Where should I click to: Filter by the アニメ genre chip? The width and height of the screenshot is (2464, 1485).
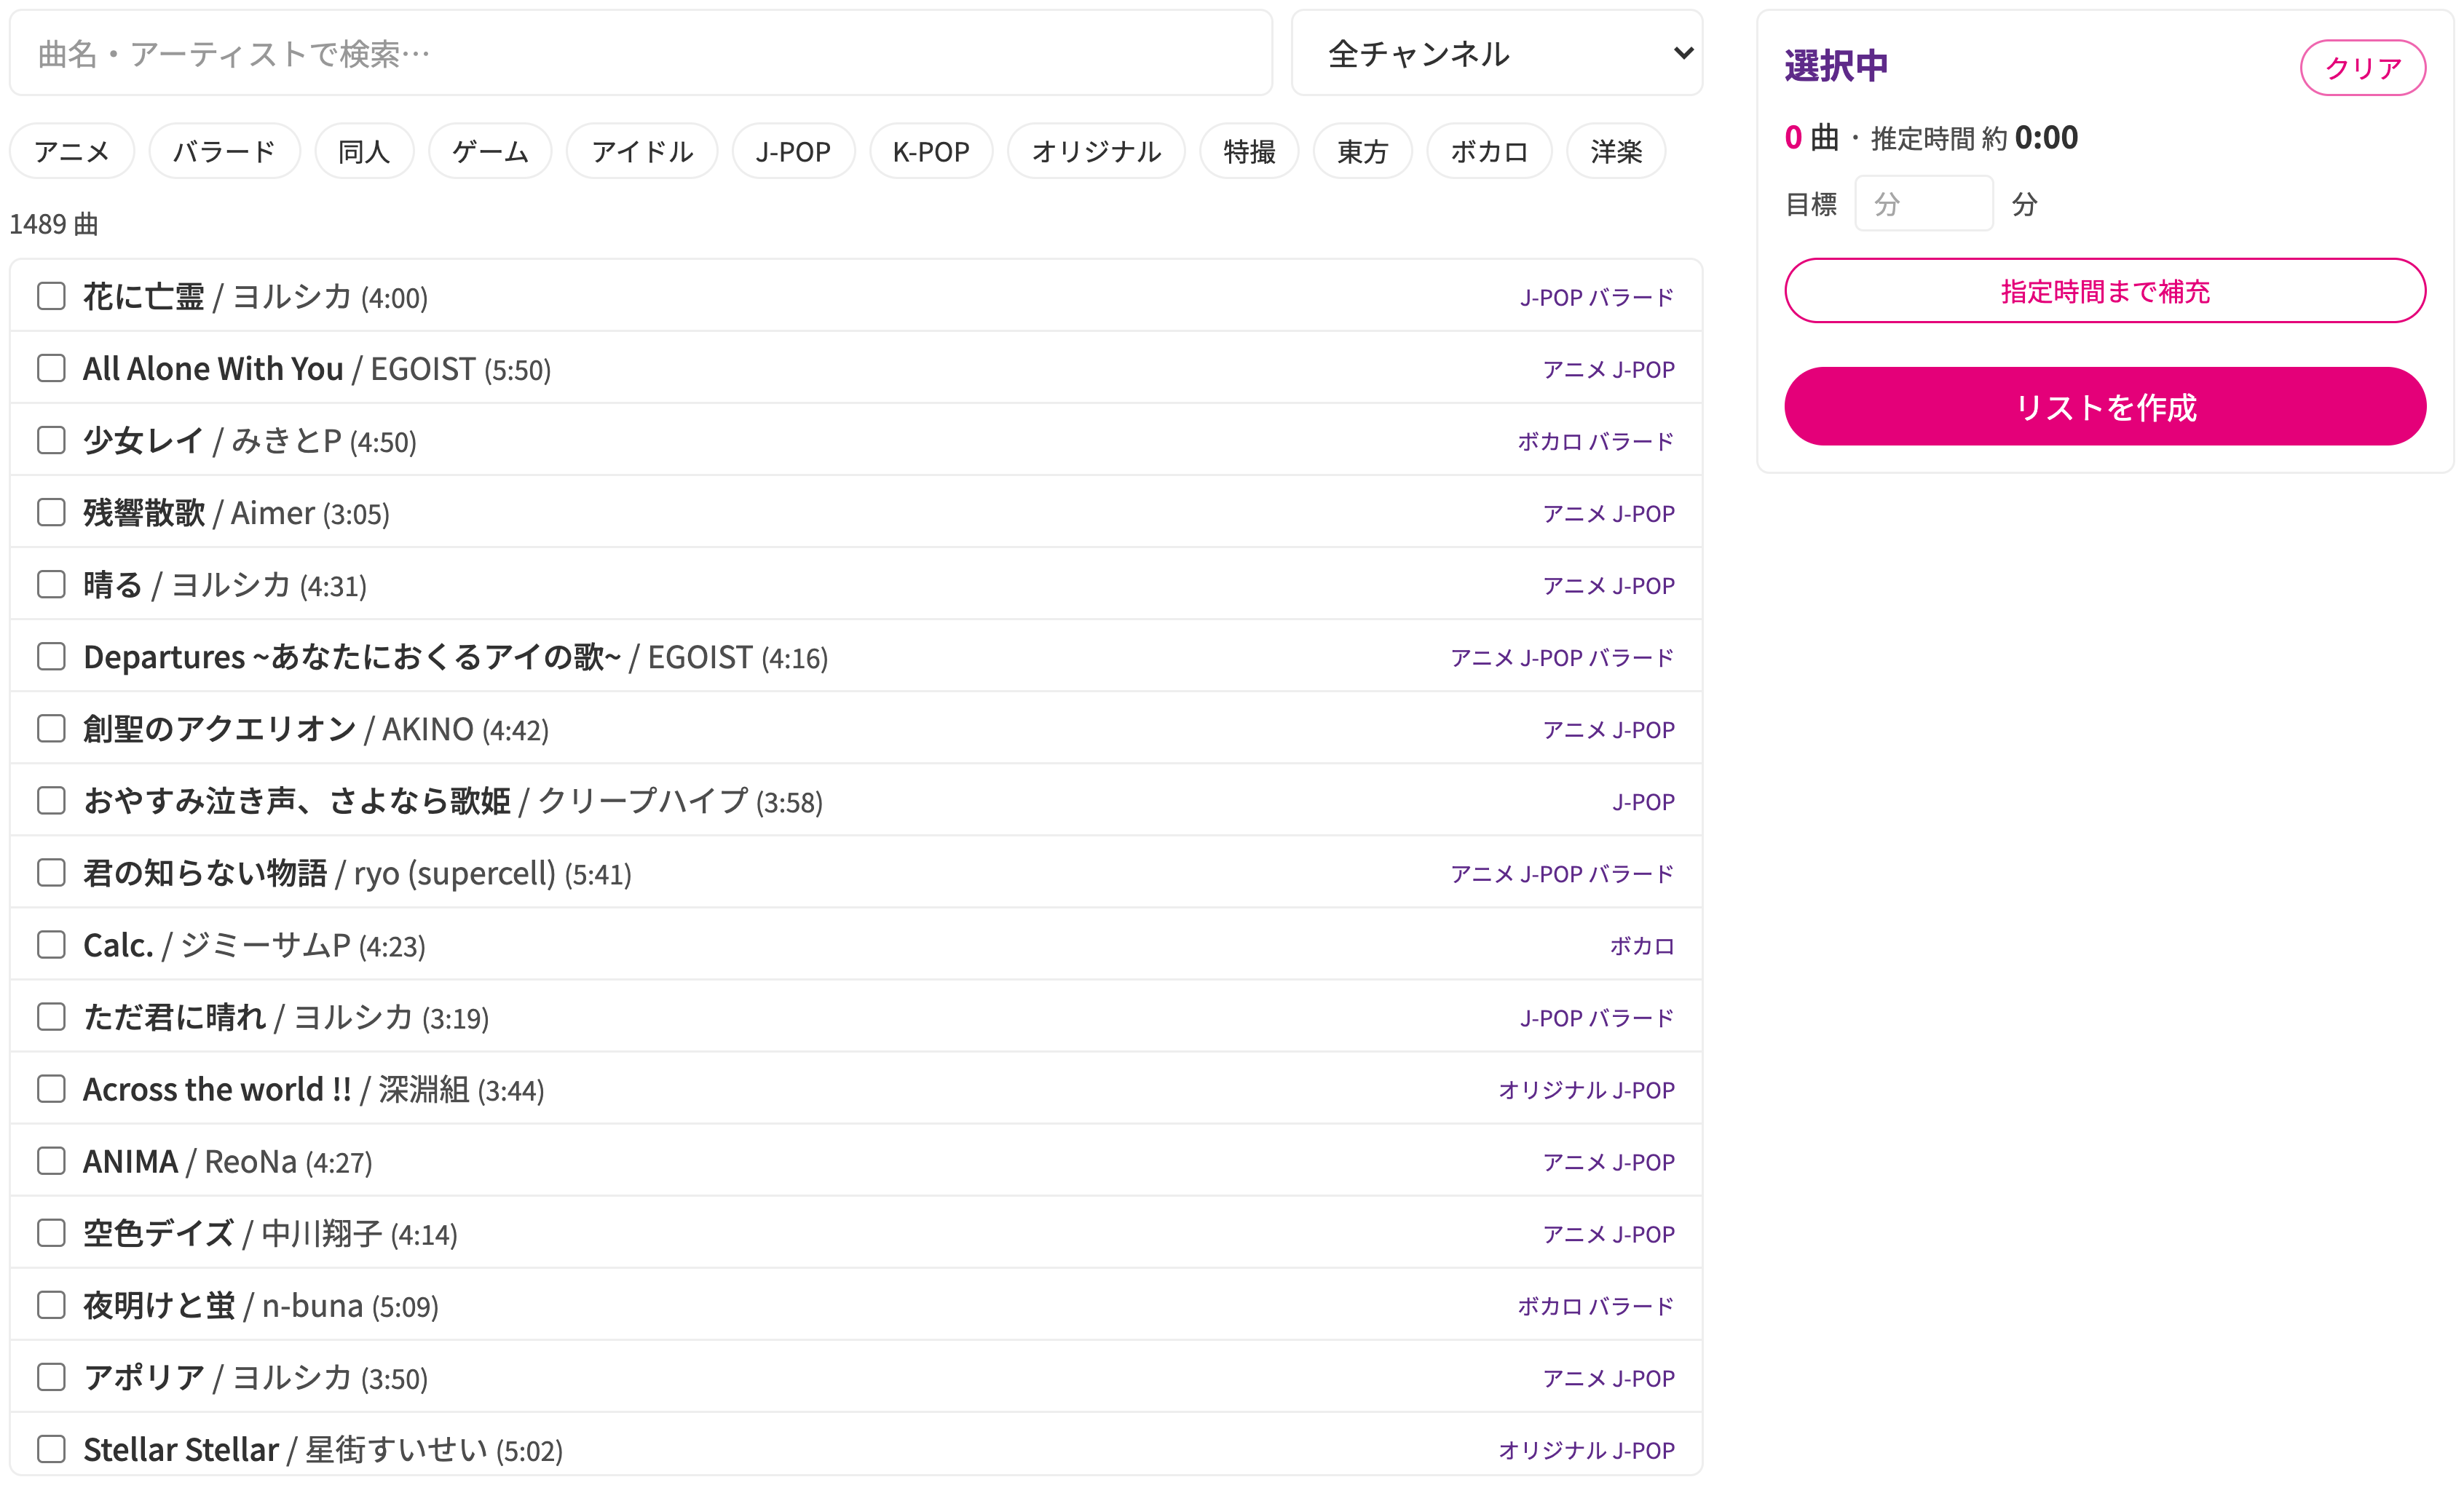tap(72, 151)
